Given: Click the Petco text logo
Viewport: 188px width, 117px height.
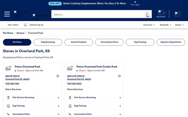Looking at the screenshot, I should (21, 14).
